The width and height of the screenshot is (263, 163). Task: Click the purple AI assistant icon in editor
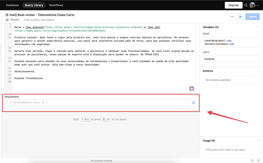click(x=192, y=88)
